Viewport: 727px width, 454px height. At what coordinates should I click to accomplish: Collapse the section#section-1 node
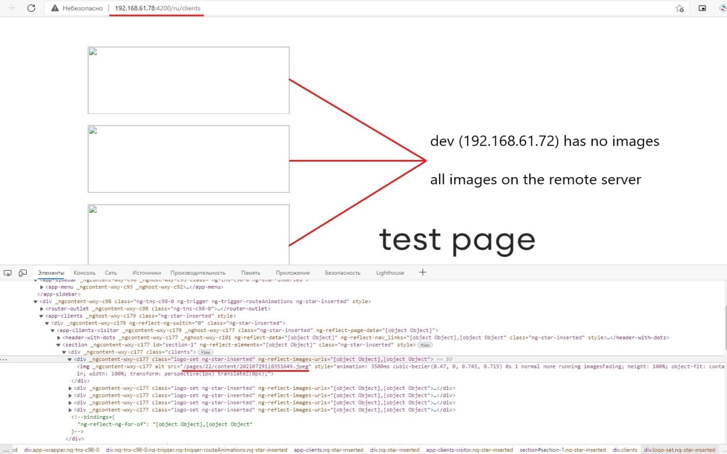point(59,345)
